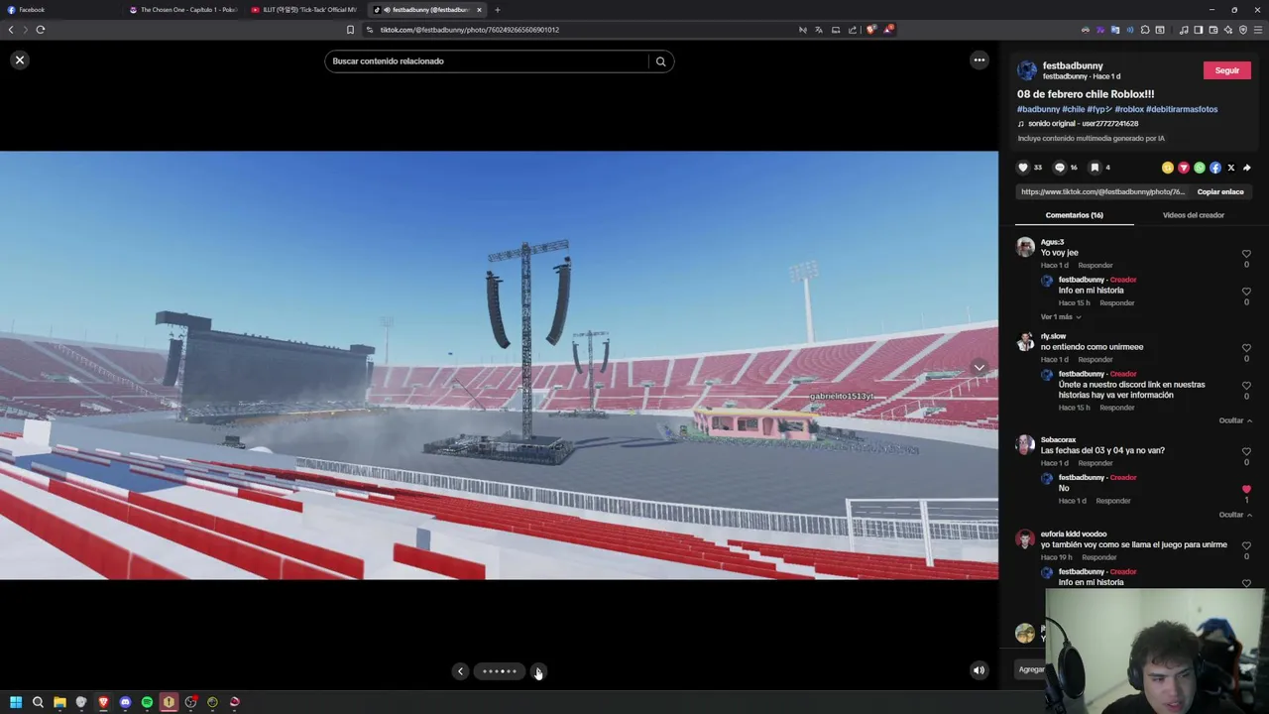
Task: Select the 'Comentarios (16)' tab
Action: point(1074,215)
